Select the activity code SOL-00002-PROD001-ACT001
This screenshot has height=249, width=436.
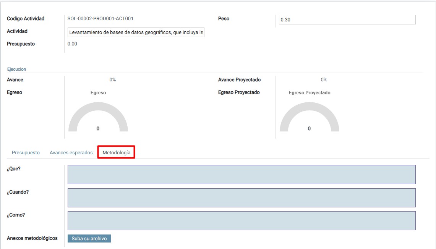(100, 18)
